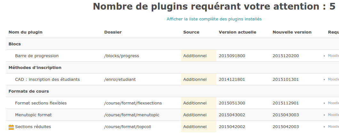Image resolution: width=339 pixels, height=138 pixels.
Task: Select the Additionnel source for Menutopic format
Action: pyautogui.click(x=195, y=115)
